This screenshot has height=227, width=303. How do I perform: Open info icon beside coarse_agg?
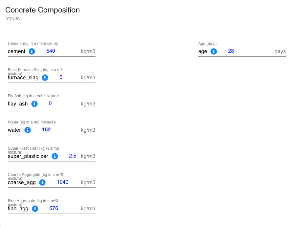pos(42,182)
